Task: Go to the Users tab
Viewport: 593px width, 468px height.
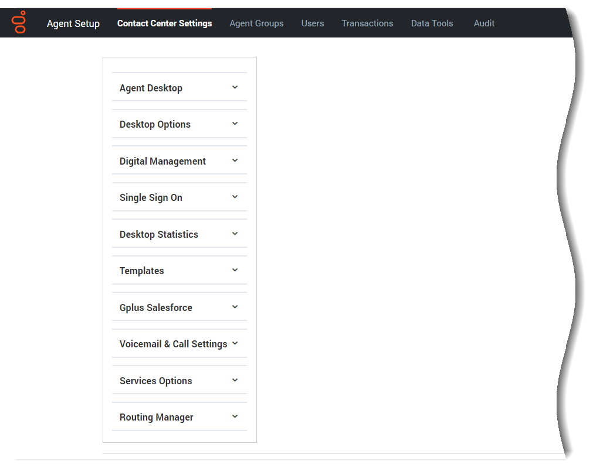Action: pyautogui.click(x=313, y=23)
